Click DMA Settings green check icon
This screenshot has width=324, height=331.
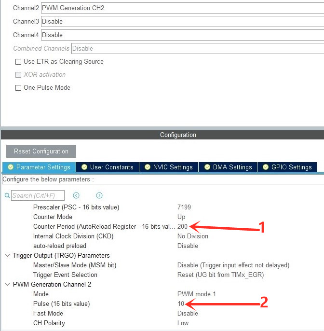[207, 167]
